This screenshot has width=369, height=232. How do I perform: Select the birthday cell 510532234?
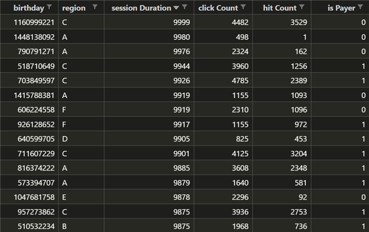pyautogui.click(x=29, y=226)
